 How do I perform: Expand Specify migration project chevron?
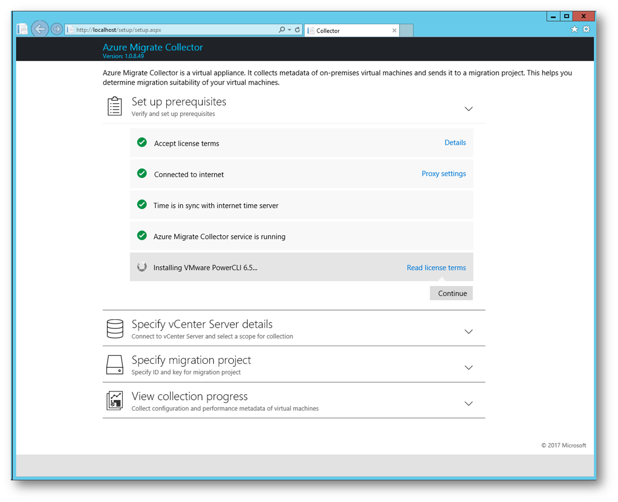coord(468,367)
